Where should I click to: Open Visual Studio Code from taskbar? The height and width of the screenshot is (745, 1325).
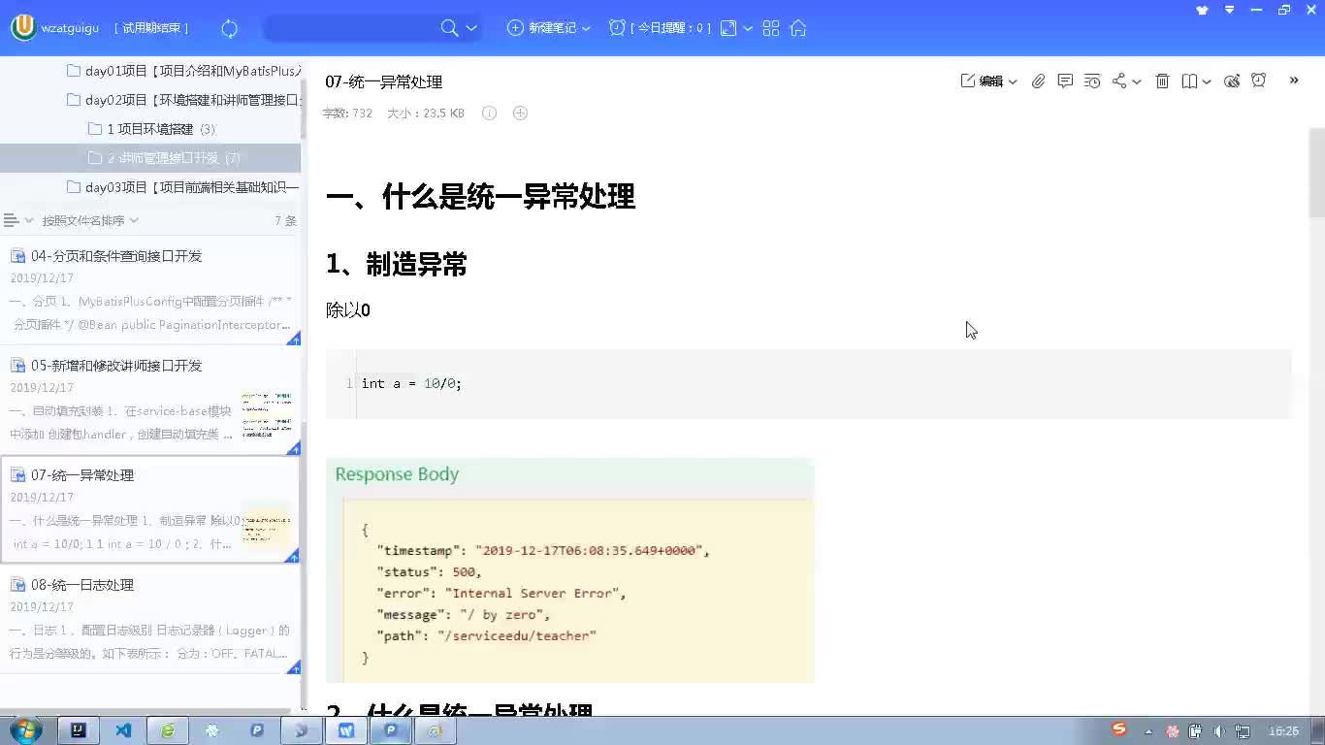[123, 730]
